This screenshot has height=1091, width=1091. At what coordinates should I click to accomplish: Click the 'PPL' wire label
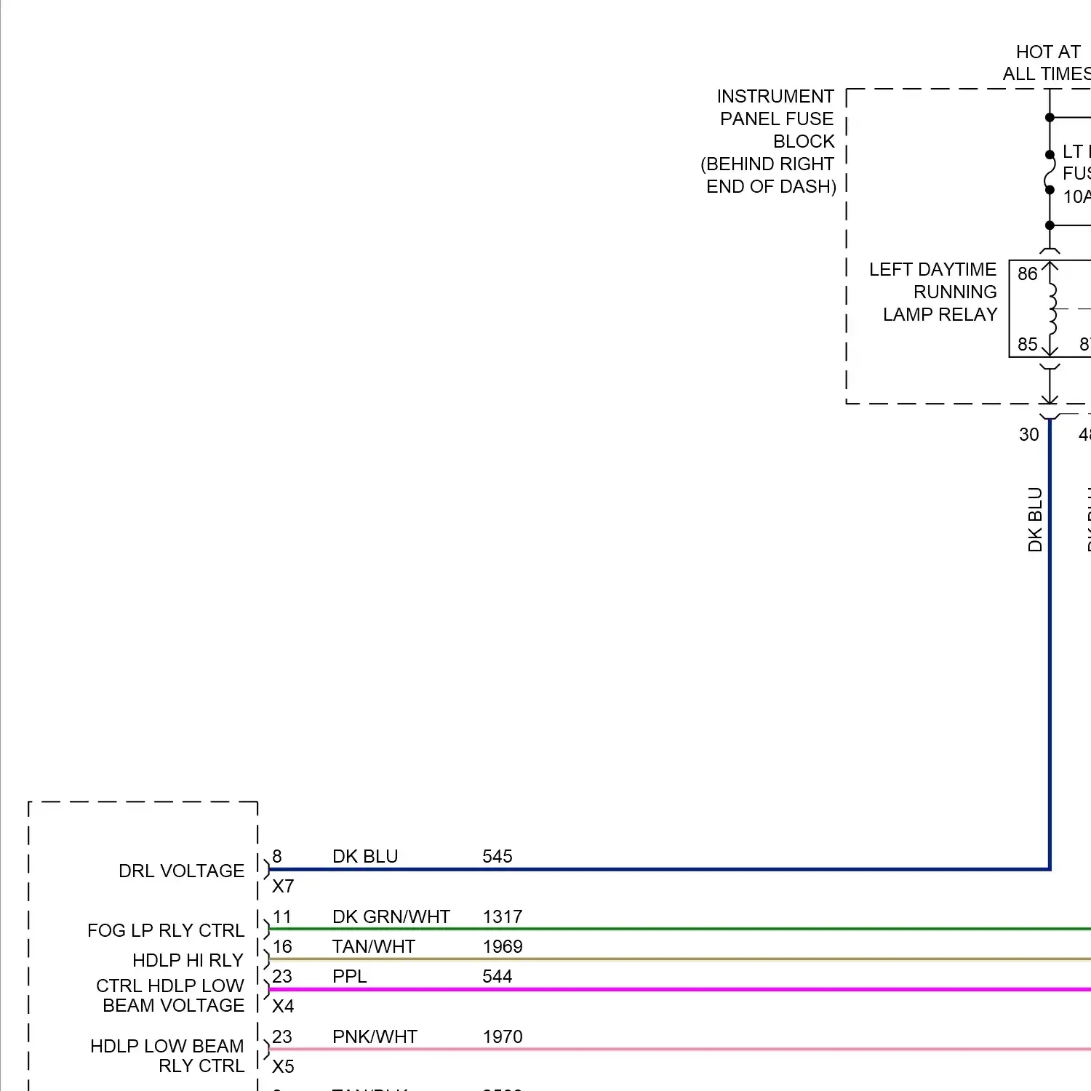pyautogui.click(x=349, y=976)
